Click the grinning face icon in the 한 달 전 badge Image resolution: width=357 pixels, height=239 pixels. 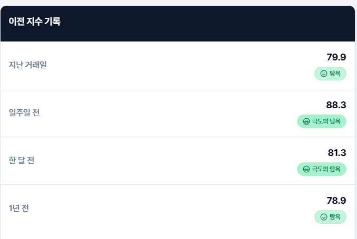[x=306, y=169]
